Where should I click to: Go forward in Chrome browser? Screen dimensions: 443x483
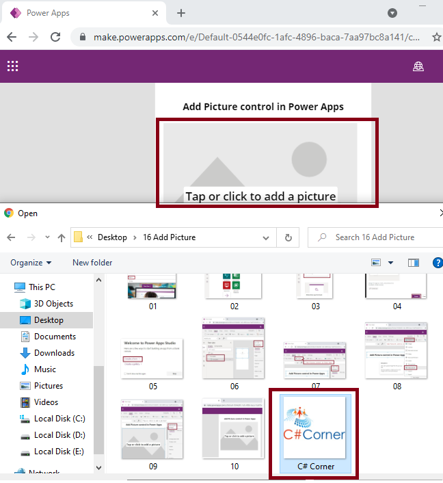point(33,37)
